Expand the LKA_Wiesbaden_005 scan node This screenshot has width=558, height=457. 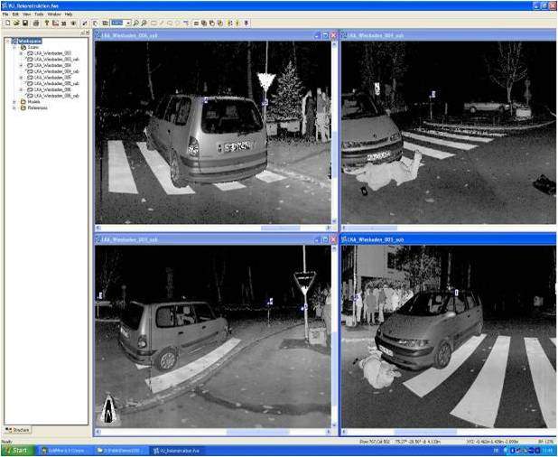tap(21, 78)
